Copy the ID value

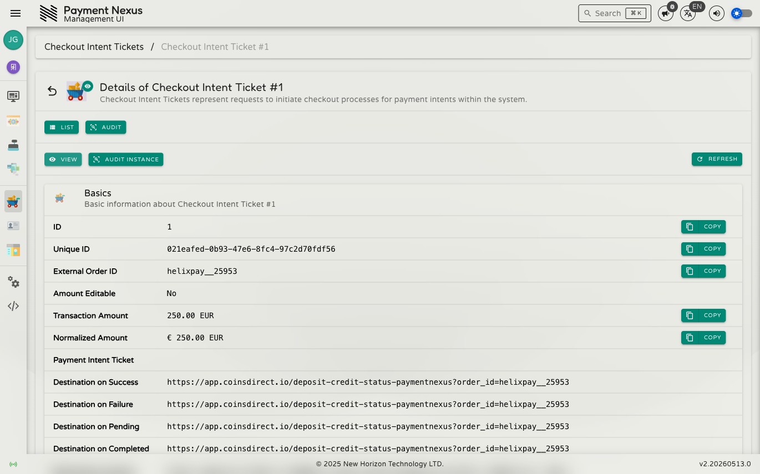pyautogui.click(x=703, y=226)
